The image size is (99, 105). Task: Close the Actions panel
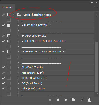coord(97,2)
